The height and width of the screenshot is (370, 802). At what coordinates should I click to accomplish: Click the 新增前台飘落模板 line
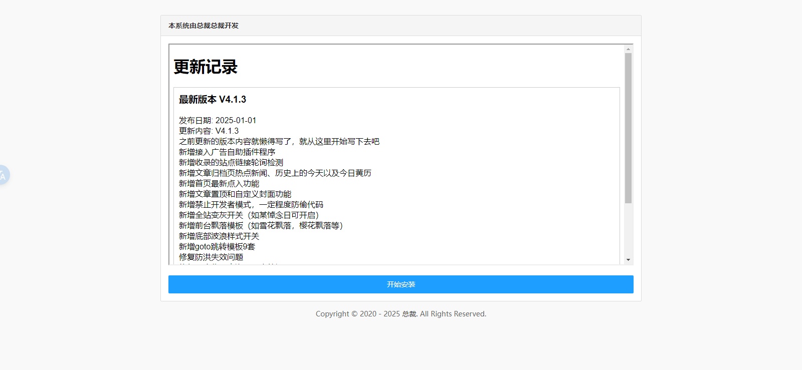(261, 225)
